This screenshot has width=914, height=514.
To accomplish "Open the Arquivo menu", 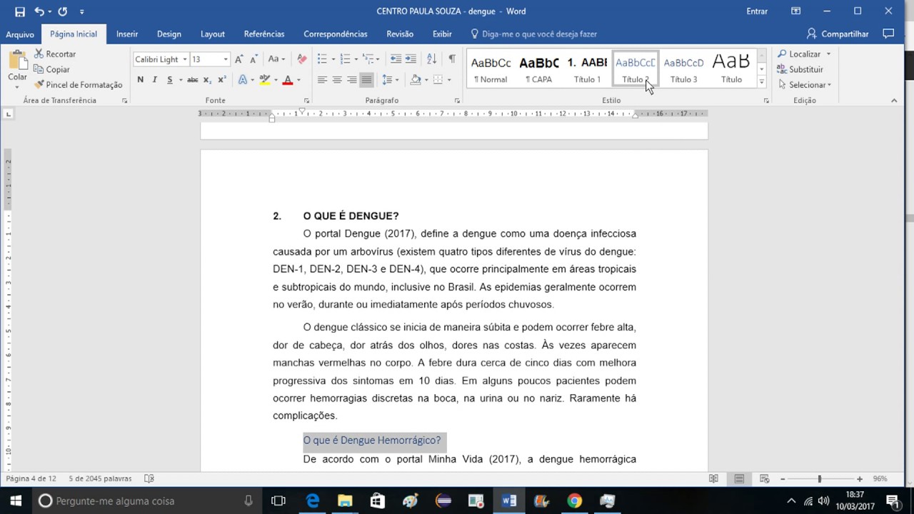I will pyautogui.click(x=20, y=34).
